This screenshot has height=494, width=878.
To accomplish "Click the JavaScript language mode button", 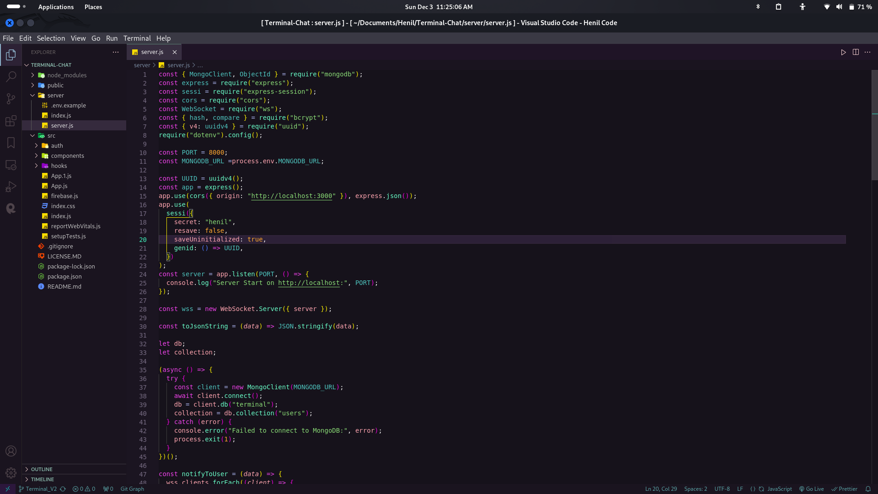I will (x=779, y=489).
